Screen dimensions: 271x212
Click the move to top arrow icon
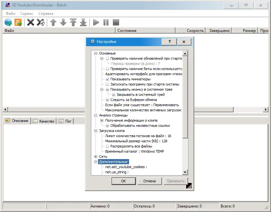tap(73, 23)
